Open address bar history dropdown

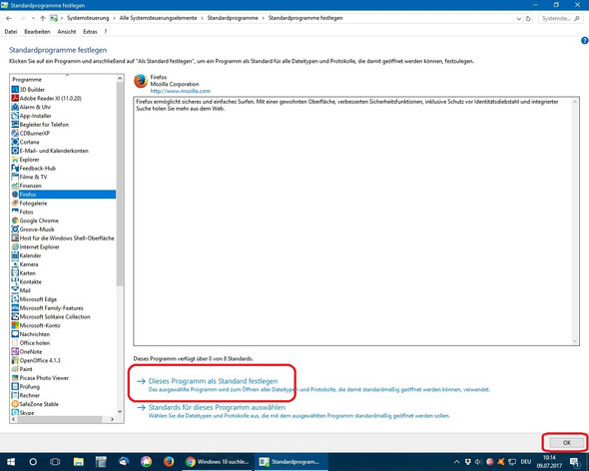click(x=519, y=18)
